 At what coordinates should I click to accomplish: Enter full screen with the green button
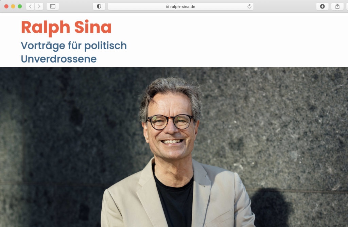(20, 6)
